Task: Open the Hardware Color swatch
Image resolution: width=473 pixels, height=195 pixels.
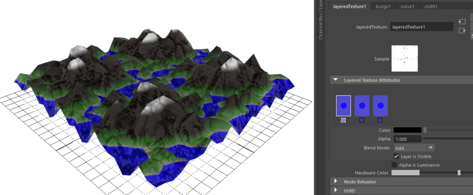Action: (x=405, y=173)
